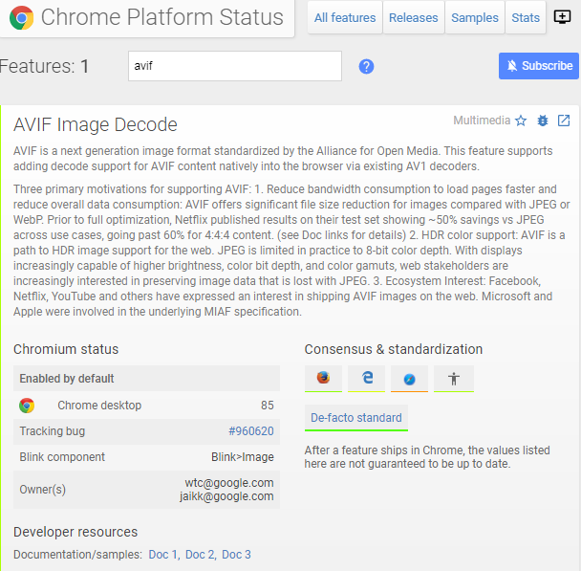Open the All features tab
Viewport: 581px width, 571px height.
[x=345, y=17]
